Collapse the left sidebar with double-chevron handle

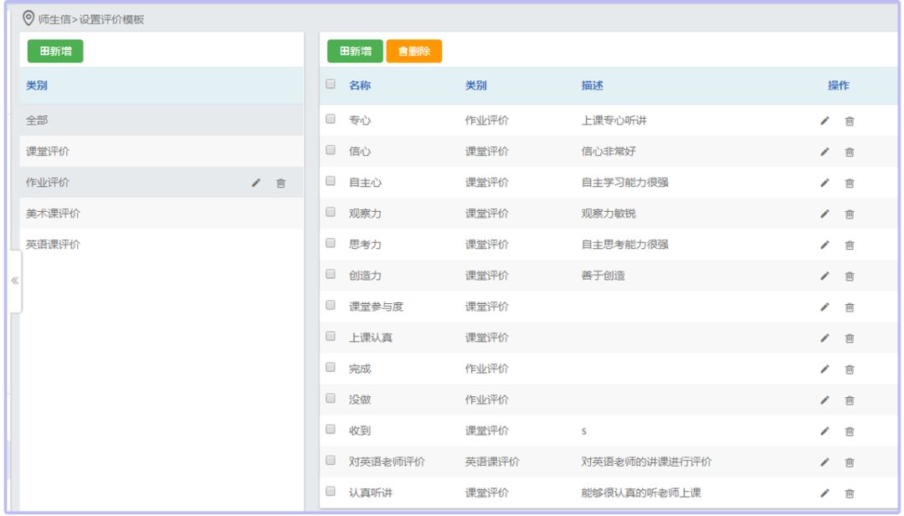click(14, 281)
